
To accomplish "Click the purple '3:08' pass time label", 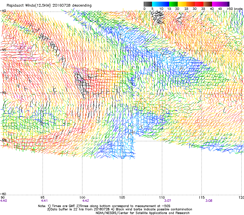I will tap(209, 201).
